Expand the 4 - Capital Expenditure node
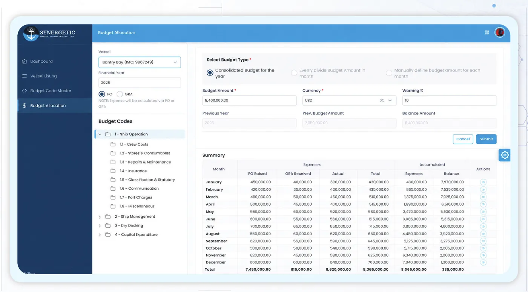The width and height of the screenshot is (528, 292). (100, 235)
